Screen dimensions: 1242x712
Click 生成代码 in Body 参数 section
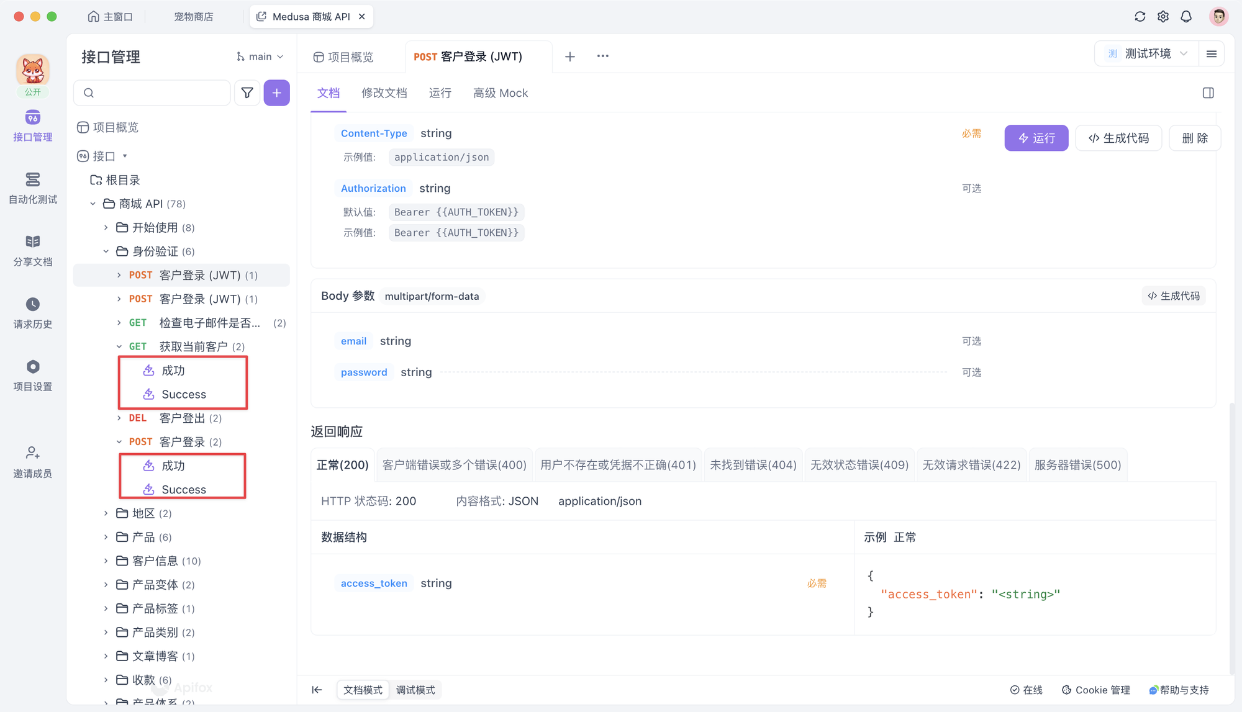click(1174, 296)
